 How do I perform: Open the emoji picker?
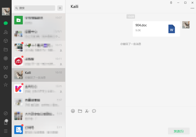[73, 111]
